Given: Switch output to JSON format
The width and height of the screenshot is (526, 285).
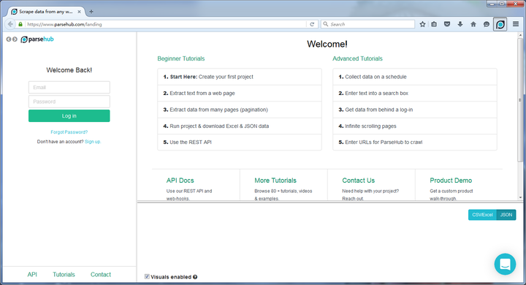Looking at the screenshot, I should 506,215.
